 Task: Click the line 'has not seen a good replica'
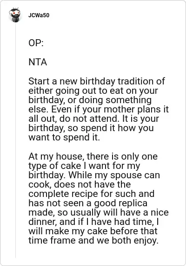[x=88, y=203]
